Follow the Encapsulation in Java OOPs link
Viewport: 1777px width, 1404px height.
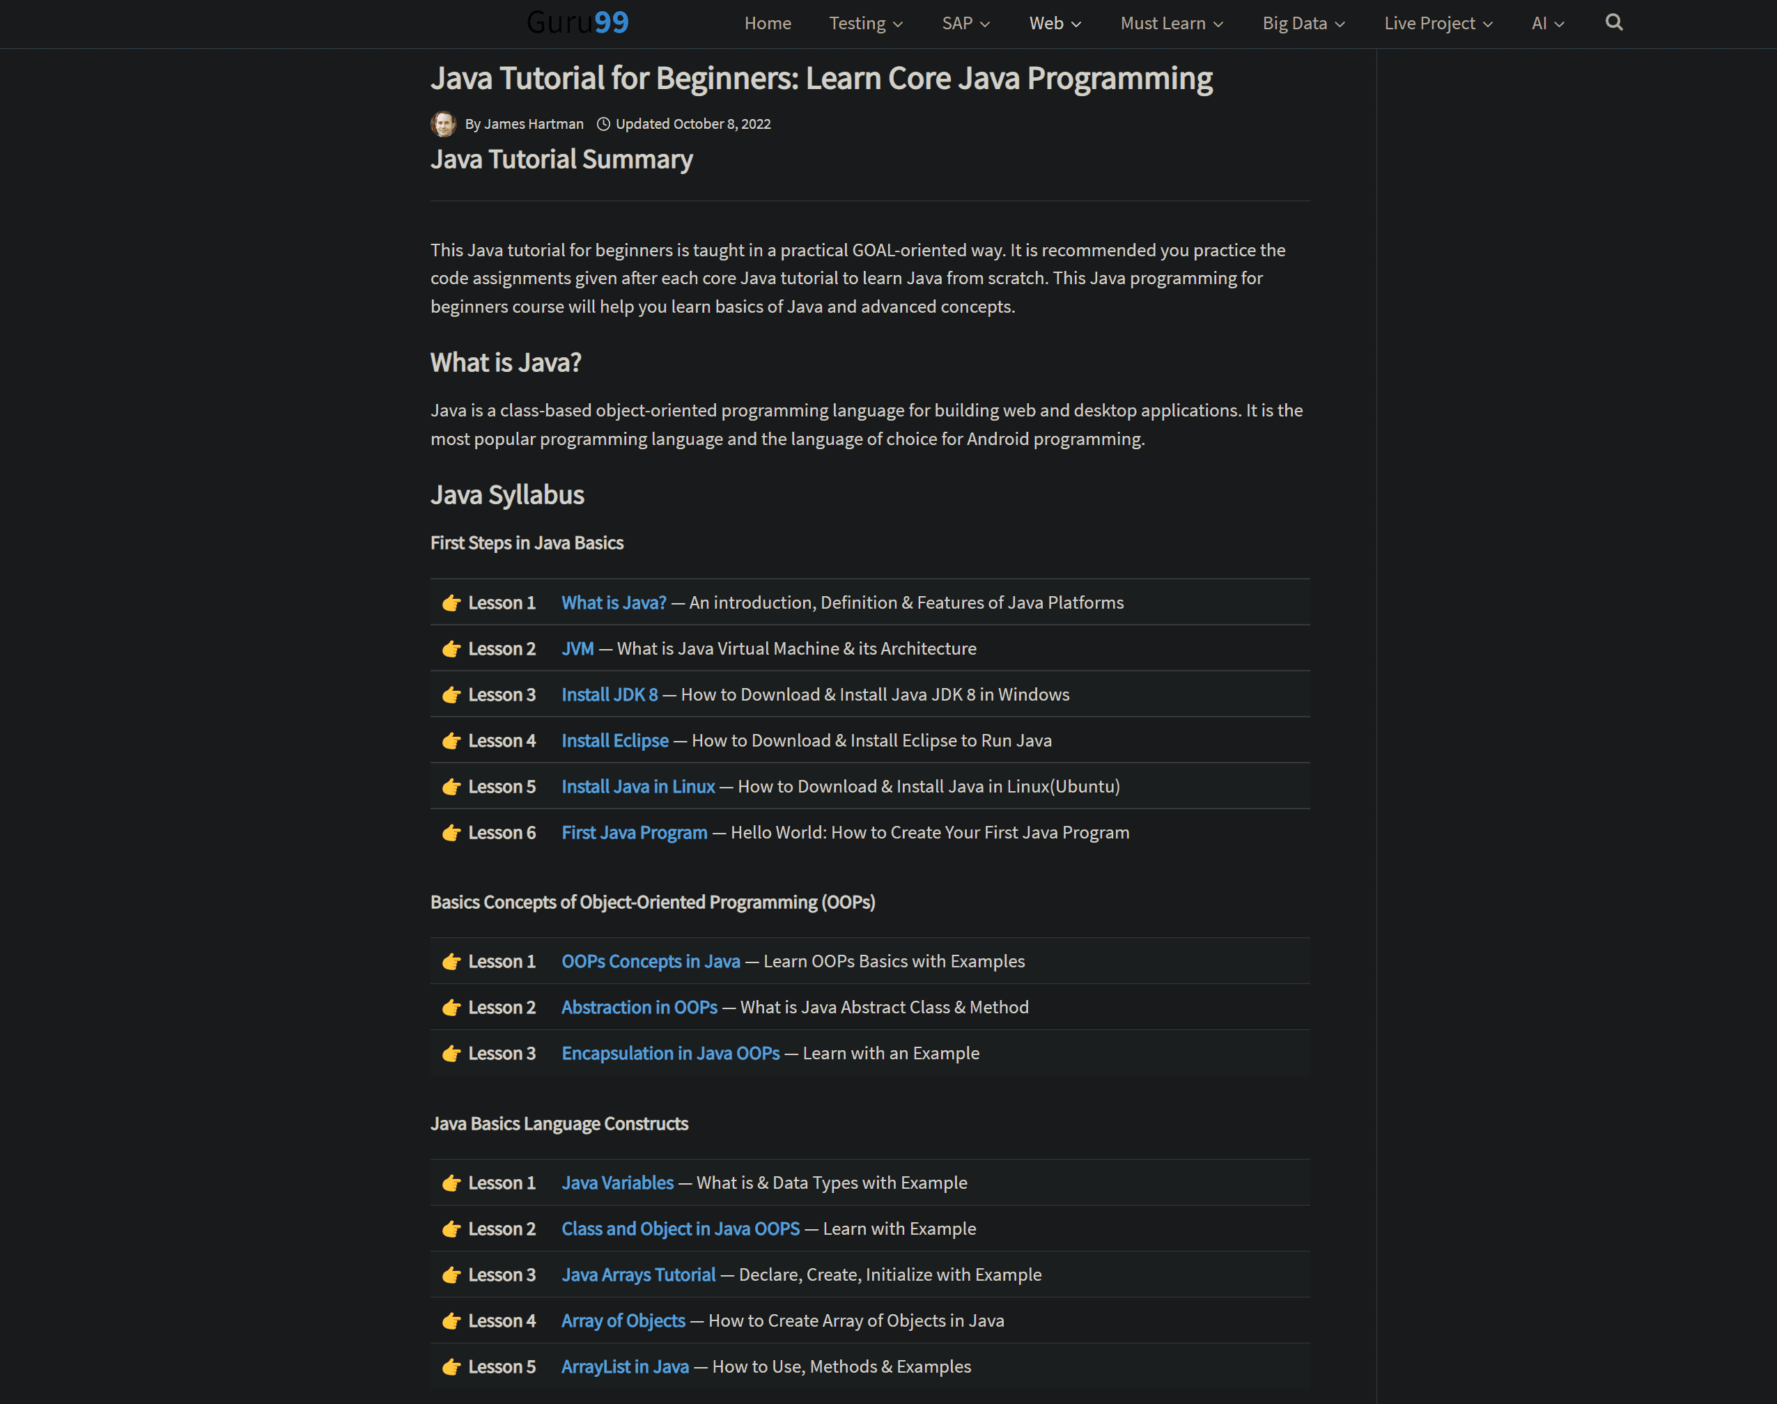coord(670,1053)
